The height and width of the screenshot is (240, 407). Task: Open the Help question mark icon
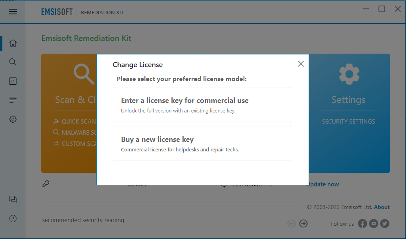point(13,219)
